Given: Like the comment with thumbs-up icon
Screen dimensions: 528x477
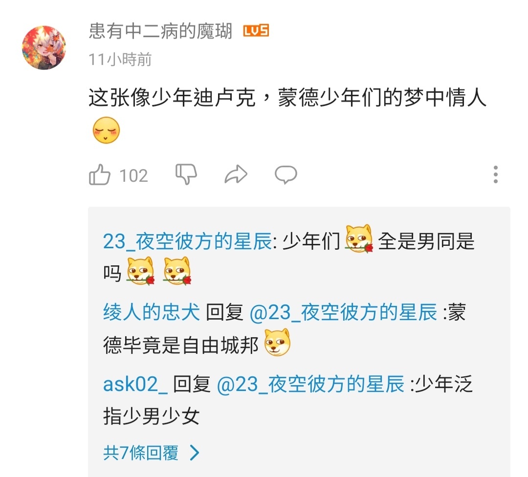Looking at the screenshot, I should 100,174.
